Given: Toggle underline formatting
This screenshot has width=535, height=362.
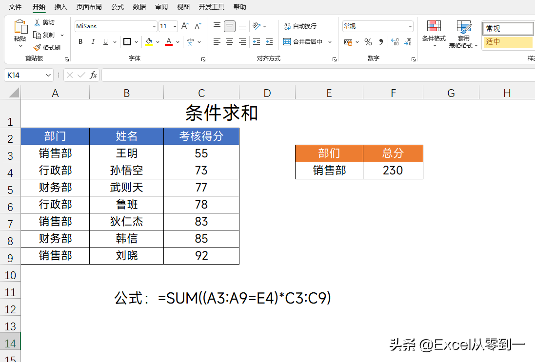Looking at the screenshot, I should pyautogui.click(x=105, y=41).
